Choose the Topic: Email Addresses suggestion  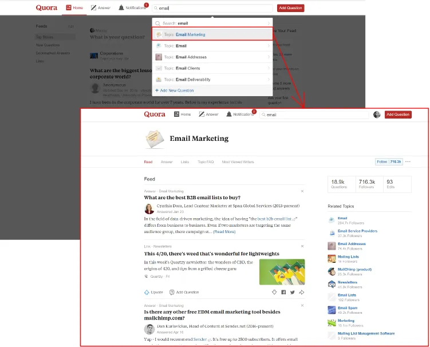212,57
